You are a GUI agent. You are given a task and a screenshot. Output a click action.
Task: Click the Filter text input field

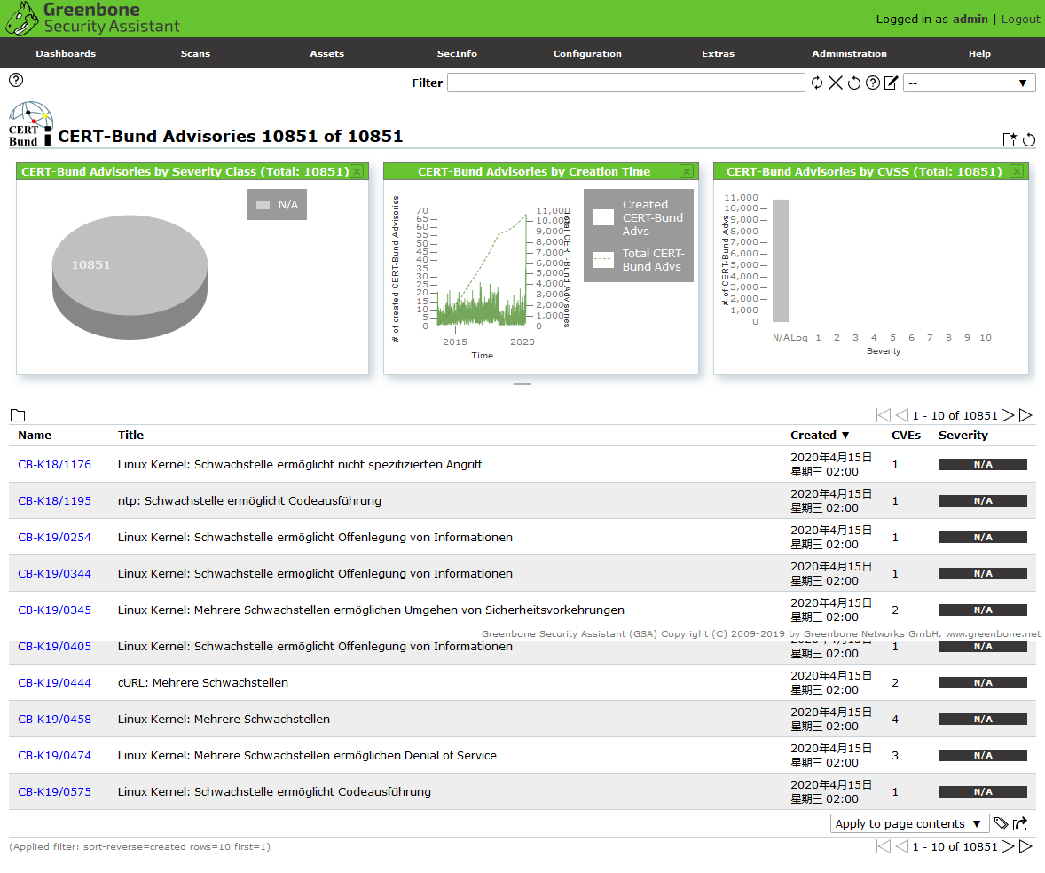point(625,83)
